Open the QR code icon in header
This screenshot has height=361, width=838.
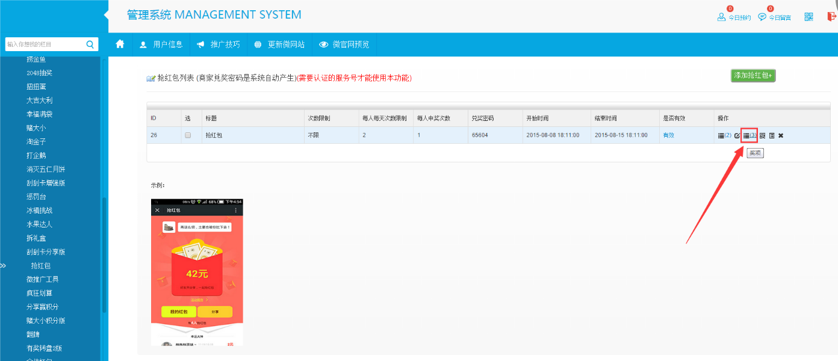point(809,17)
